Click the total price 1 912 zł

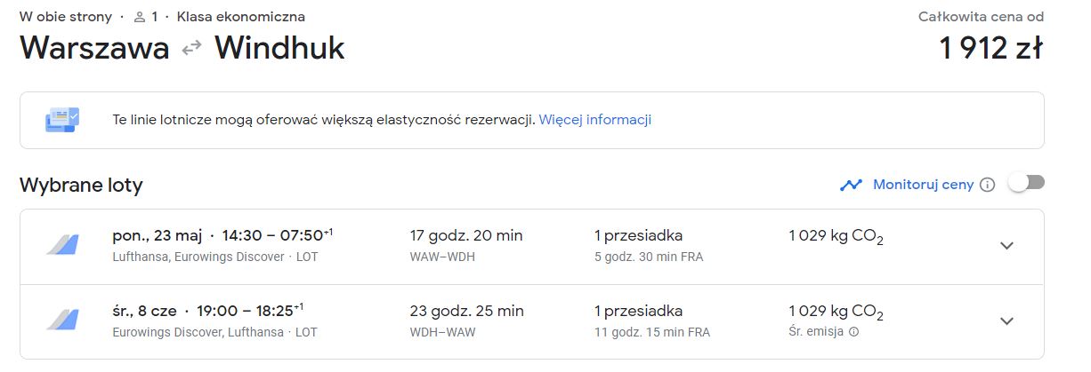point(991,48)
